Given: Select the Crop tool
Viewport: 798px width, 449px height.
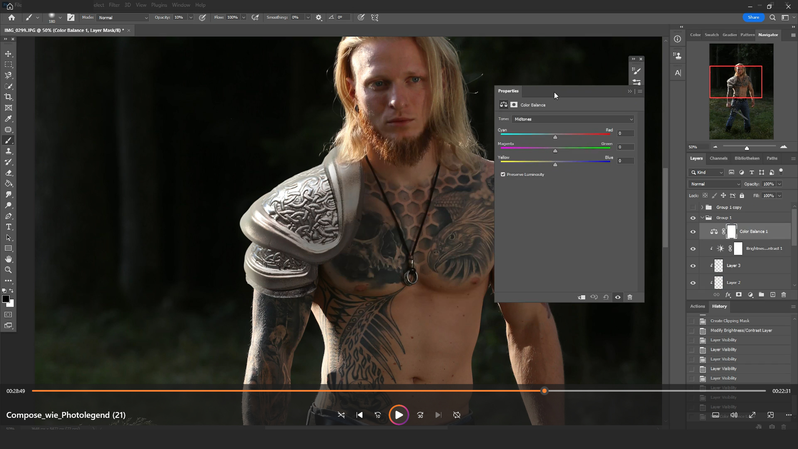Looking at the screenshot, I should 8,97.
